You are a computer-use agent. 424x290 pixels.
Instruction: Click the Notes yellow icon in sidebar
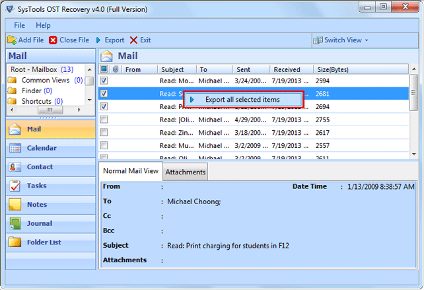tap(15, 205)
